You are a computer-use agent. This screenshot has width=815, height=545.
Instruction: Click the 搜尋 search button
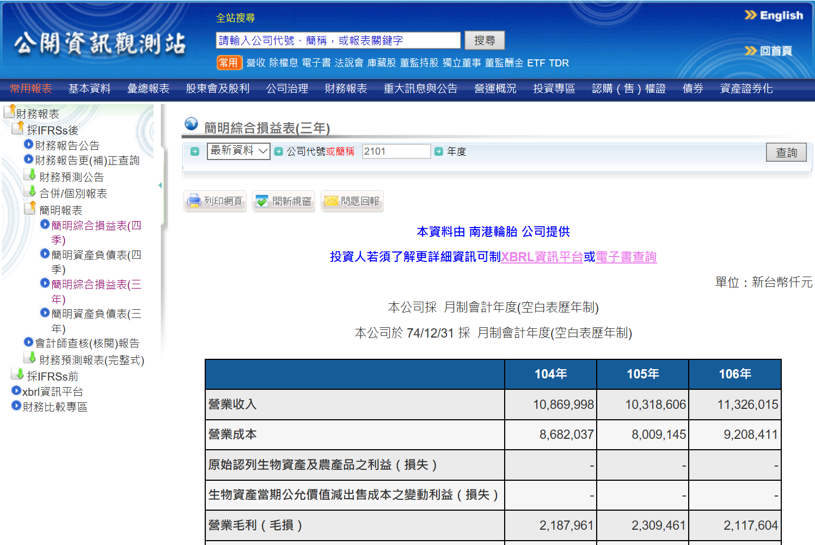[485, 40]
